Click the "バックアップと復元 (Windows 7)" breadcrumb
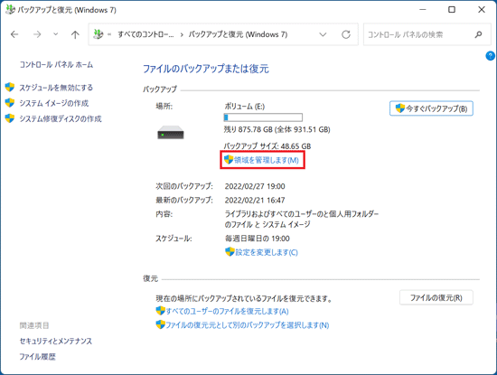 pyautogui.click(x=238, y=34)
